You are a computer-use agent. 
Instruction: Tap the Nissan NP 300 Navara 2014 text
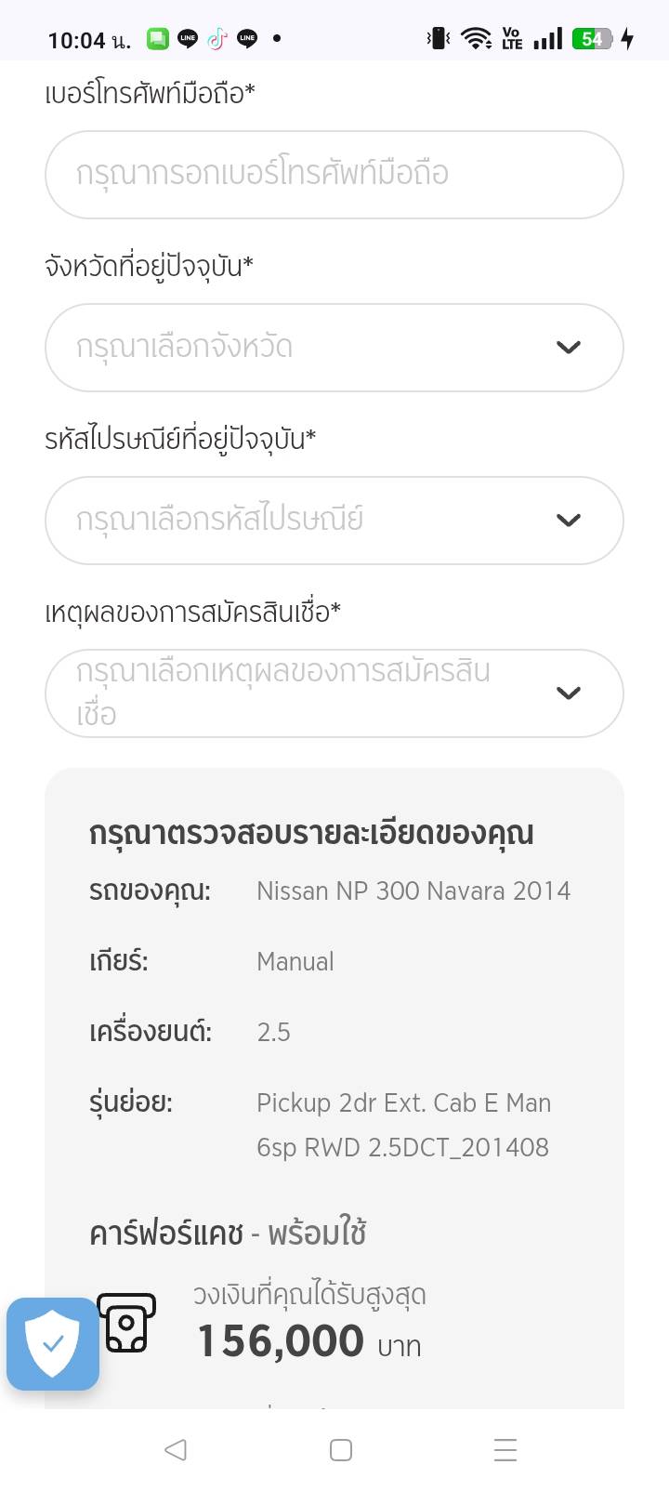click(413, 891)
